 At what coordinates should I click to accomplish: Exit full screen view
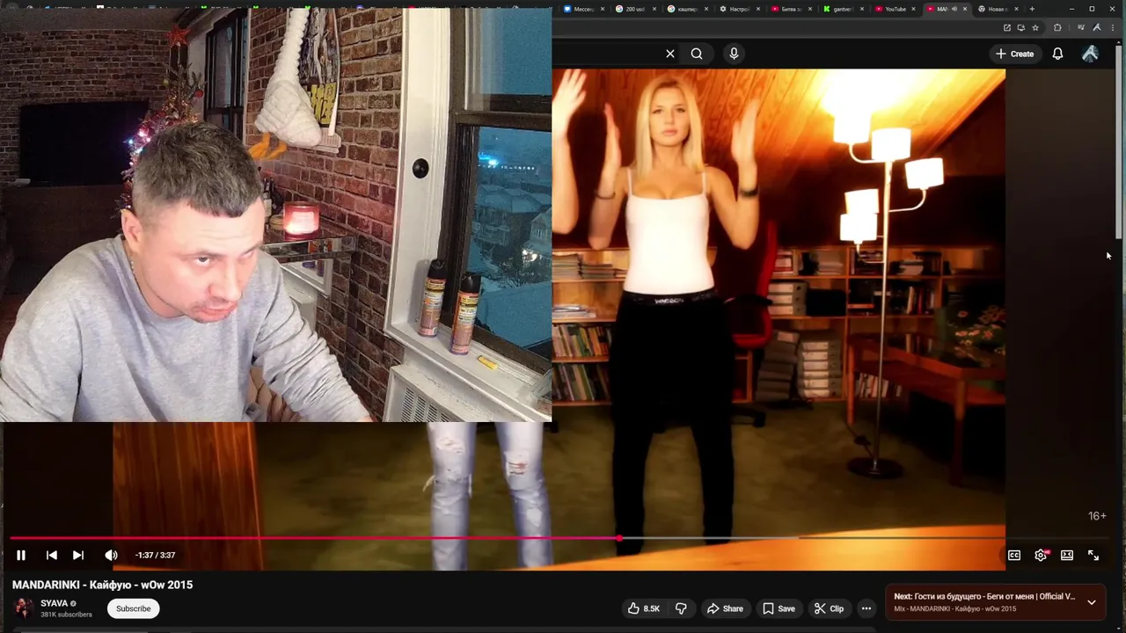click(x=1093, y=555)
